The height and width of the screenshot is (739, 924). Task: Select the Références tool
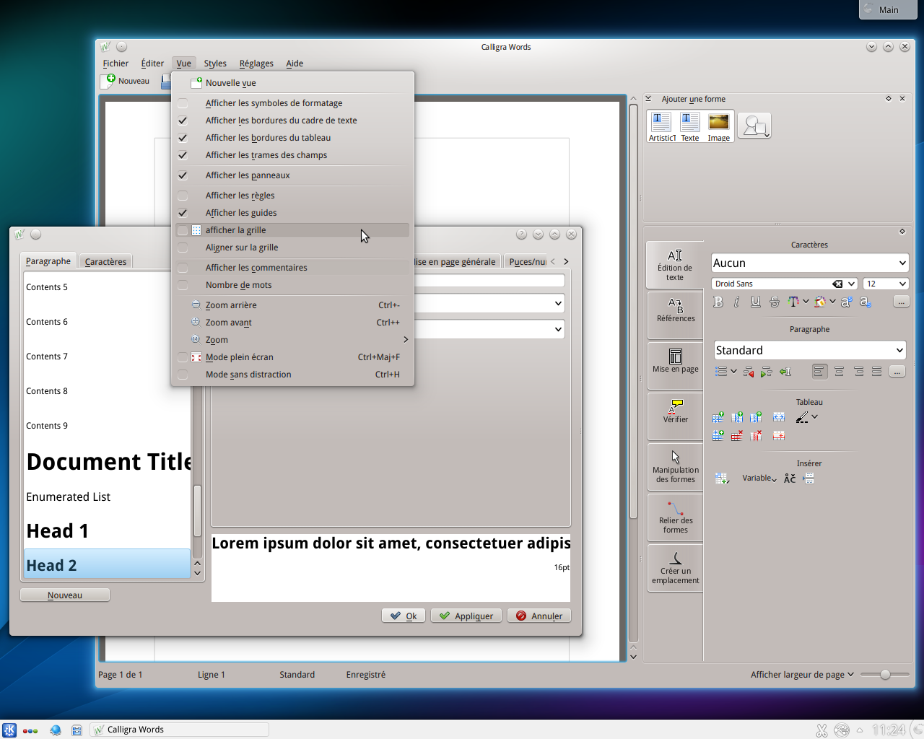(675, 315)
